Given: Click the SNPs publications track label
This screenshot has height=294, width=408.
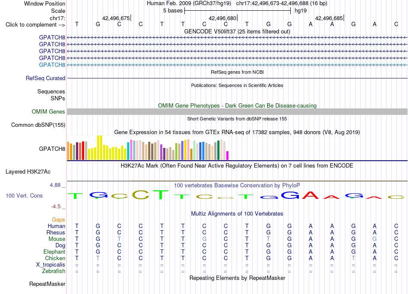Looking at the screenshot, I should (58, 98).
